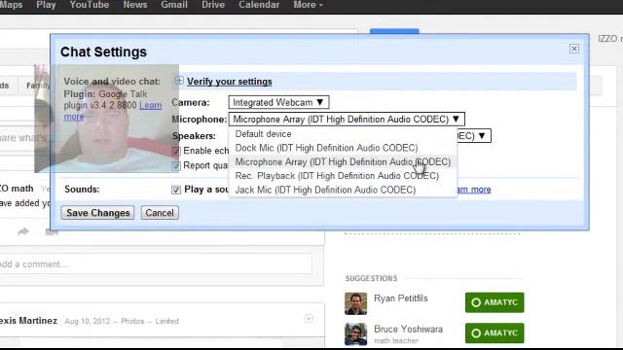
Task: Open the Microphone selection dropdown
Action: [x=347, y=119]
